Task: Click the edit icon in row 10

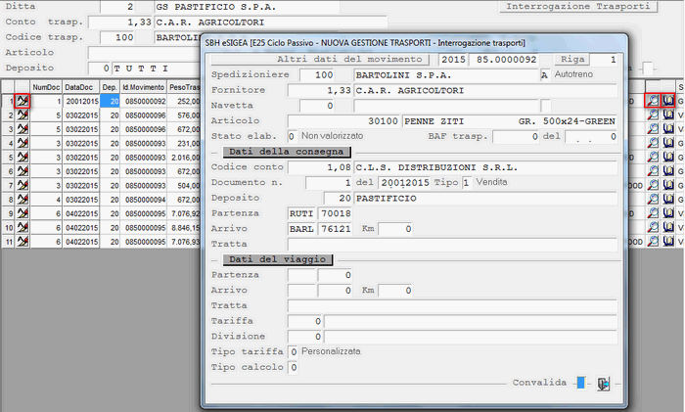Action: pyautogui.click(x=23, y=227)
